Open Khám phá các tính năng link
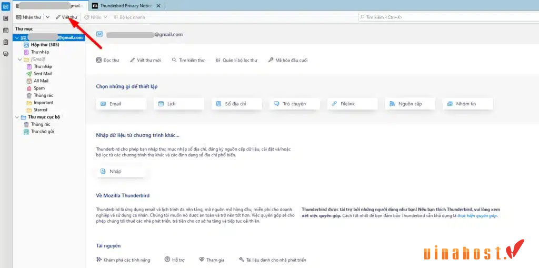539x268 pixels. [x=123, y=260]
